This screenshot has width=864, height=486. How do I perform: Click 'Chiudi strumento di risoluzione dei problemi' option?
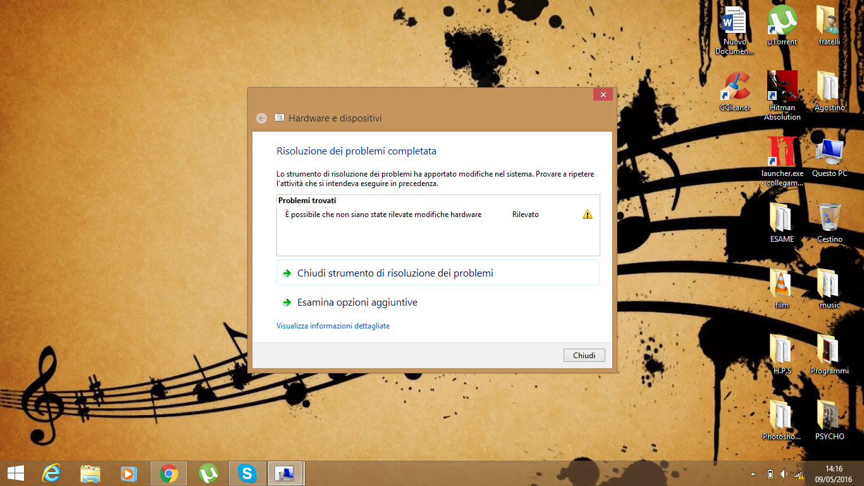(x=395, y=273)
